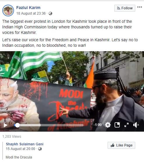144x162 pixels.
Task: Open video in picture-in-picture mode
Action: (x=117, y=125)
